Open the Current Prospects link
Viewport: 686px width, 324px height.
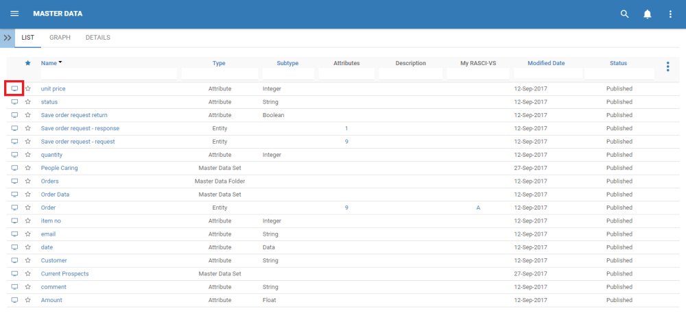[64, 274]
